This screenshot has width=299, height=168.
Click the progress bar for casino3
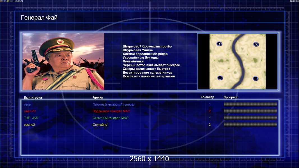click(x=250, y=125)
